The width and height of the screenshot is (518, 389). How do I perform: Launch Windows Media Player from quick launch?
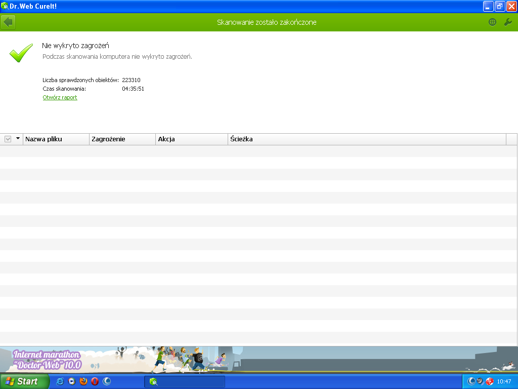click(x=72, y=381)
